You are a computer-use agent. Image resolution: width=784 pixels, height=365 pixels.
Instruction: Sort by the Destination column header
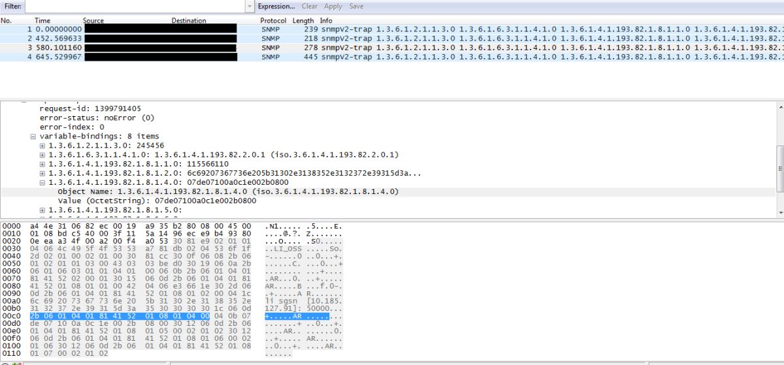[x=189, y=21]
